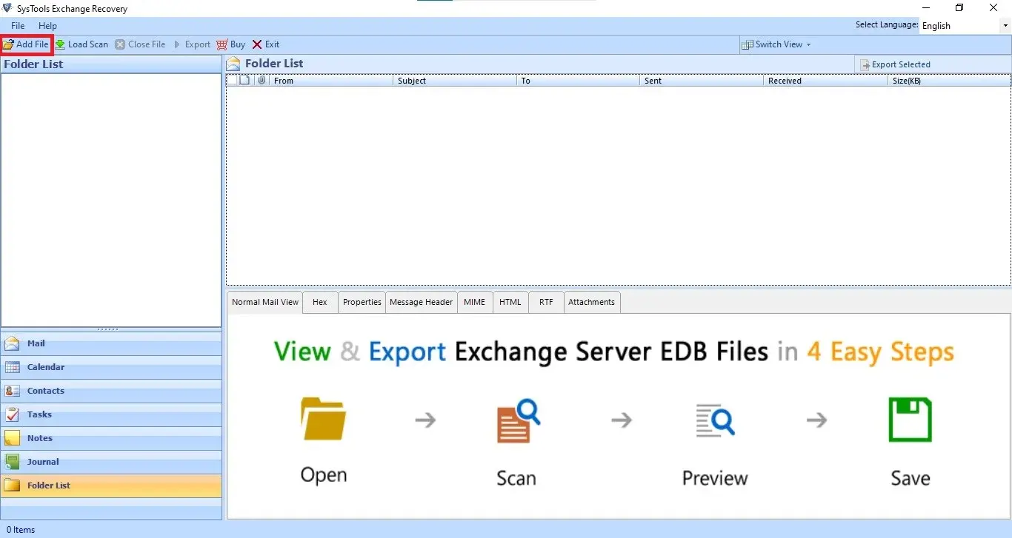Click the Open folder step icon
This screenshot has height=538, width=1012.
pyautogui.click(x=324, y=419)
